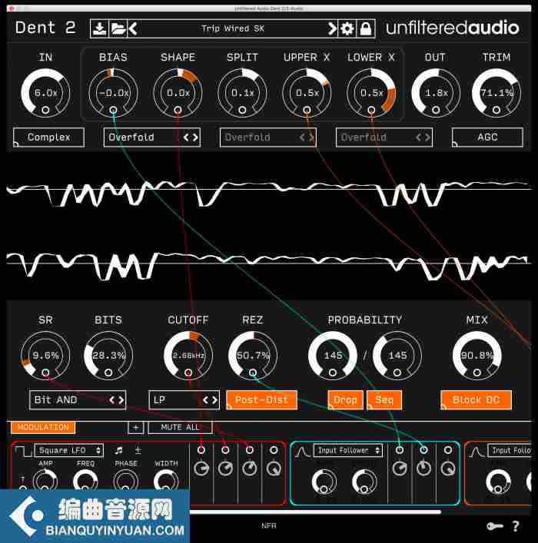Screen dimensions: 538x543
Task: Click the Square LFO waveform icon
Action: pos(23,451)
